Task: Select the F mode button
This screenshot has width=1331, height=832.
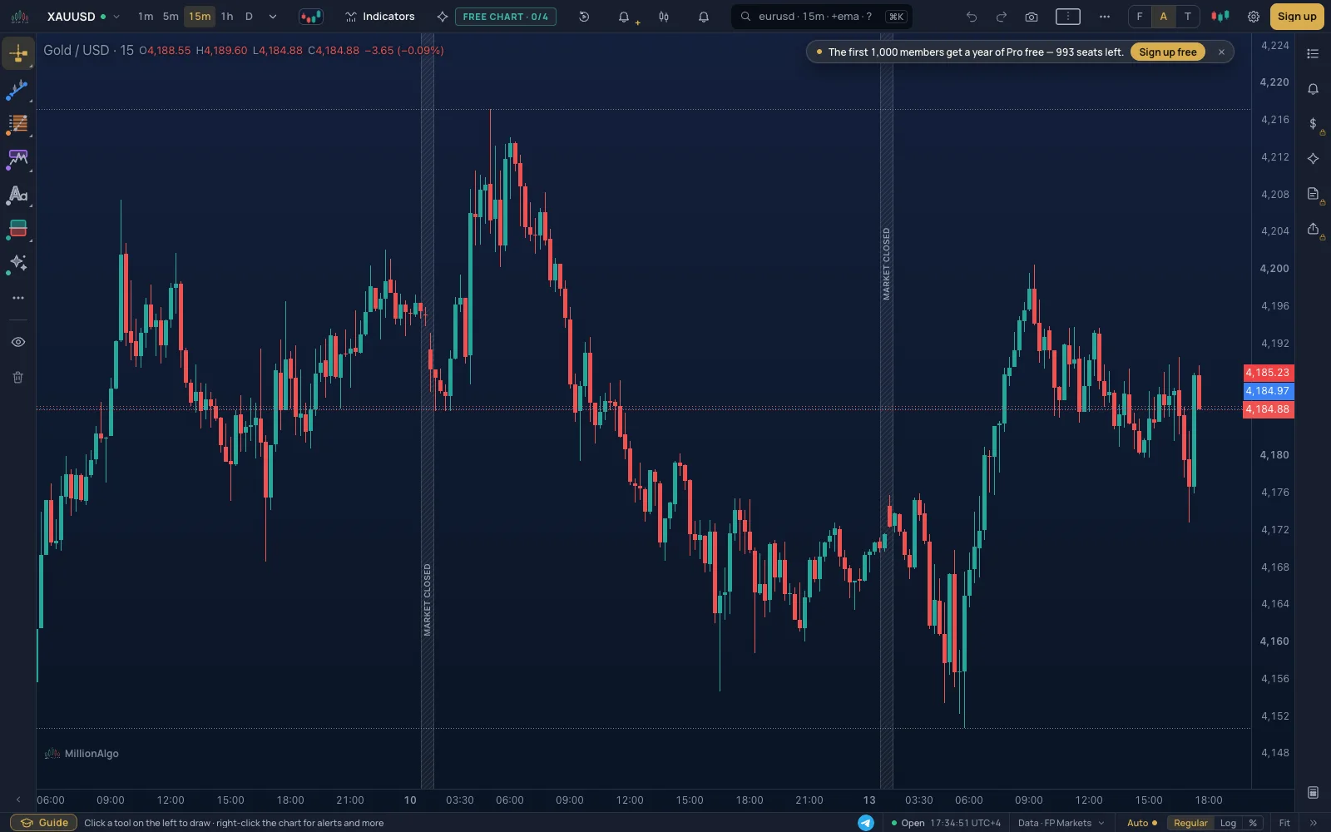Action: pyautogui.click(x=1140, y=17)
